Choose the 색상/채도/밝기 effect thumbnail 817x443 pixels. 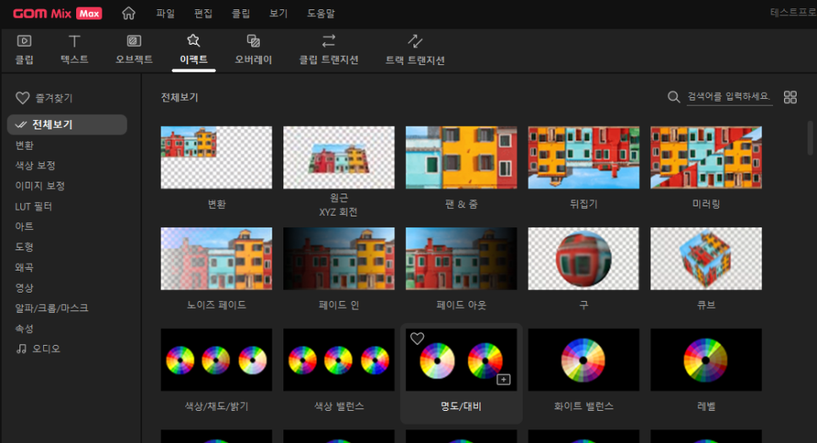coord(217,359)
